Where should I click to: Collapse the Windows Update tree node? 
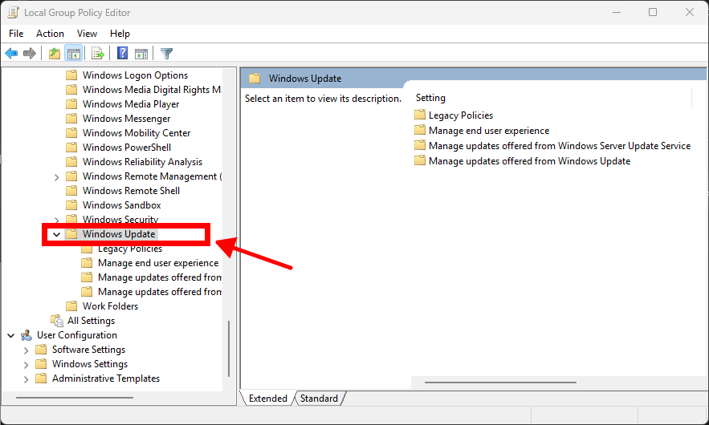56,234
